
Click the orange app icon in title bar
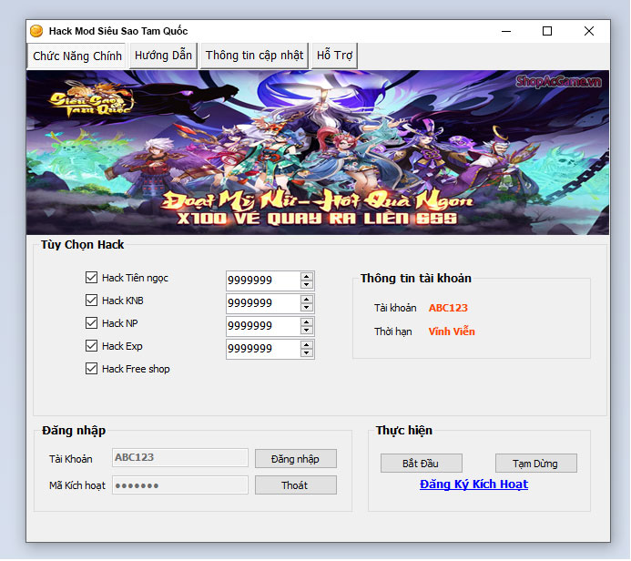click(x=36, y=31)
